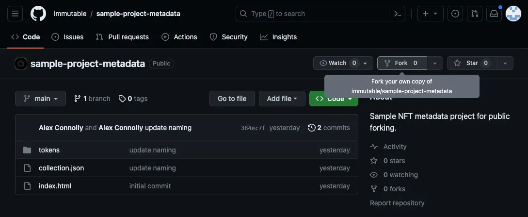Click the eye icon beside 0 watching
This screenshot has height=217, width=528.
click(x=374, y=175)
